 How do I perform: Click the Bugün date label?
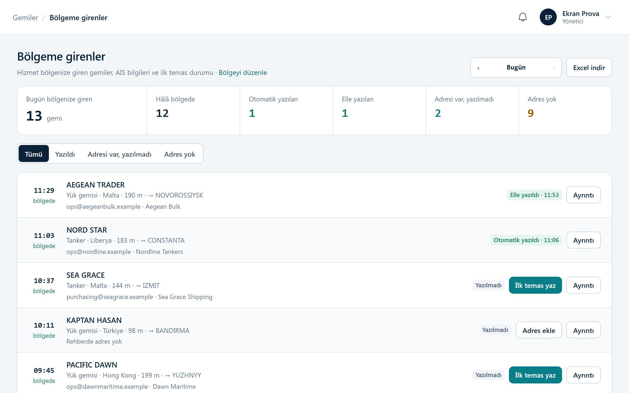516,67
